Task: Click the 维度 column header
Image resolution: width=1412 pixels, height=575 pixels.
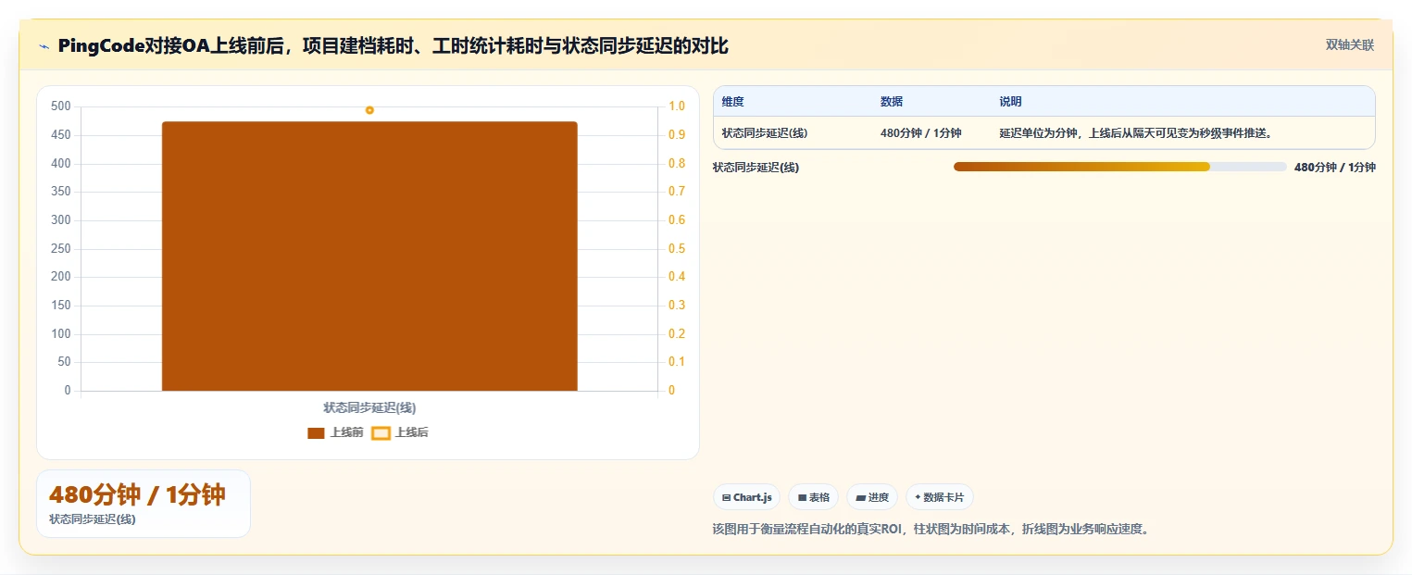Action: click(x=733, y=102)
